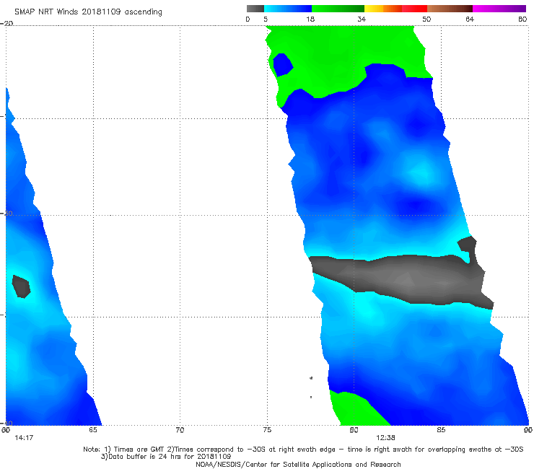Click the longitude label '65'
The height and width of the screenshot is (469, 534).
coord(93,430)
